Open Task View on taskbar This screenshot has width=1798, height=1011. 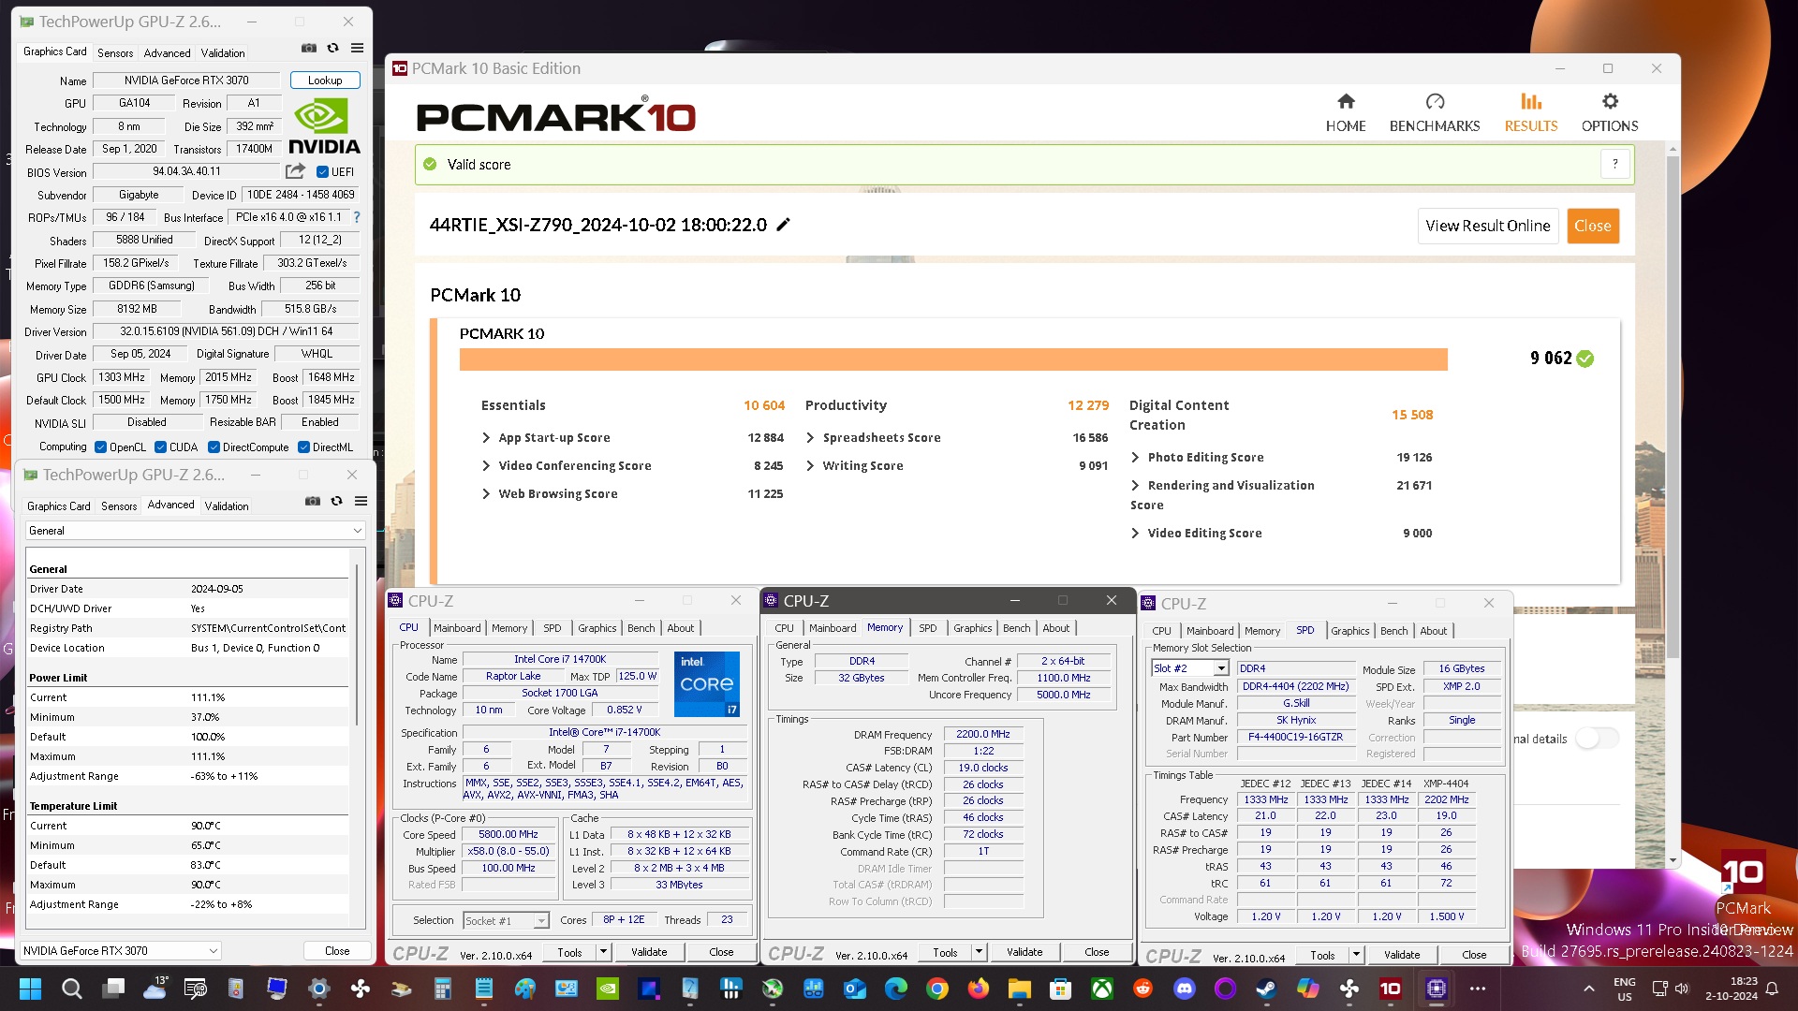[114, 989]
